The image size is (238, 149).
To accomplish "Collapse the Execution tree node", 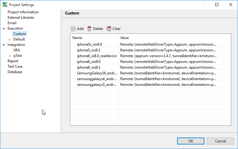I will pos(4,28).
